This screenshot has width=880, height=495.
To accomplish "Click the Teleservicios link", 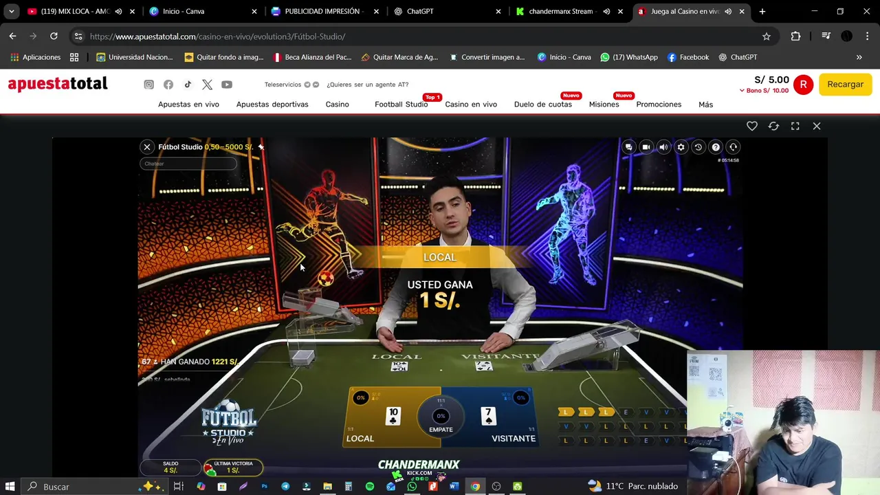I will pyautogui.click(x=283, y=85).
